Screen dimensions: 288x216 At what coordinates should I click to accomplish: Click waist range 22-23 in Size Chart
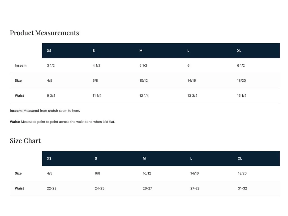point(51,188)
